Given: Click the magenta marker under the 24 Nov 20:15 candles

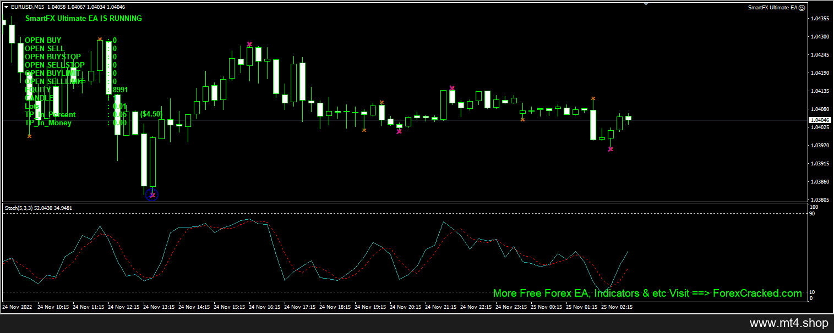Looking at the screenshot, I should pyautogui.click(x=399, y=131).
